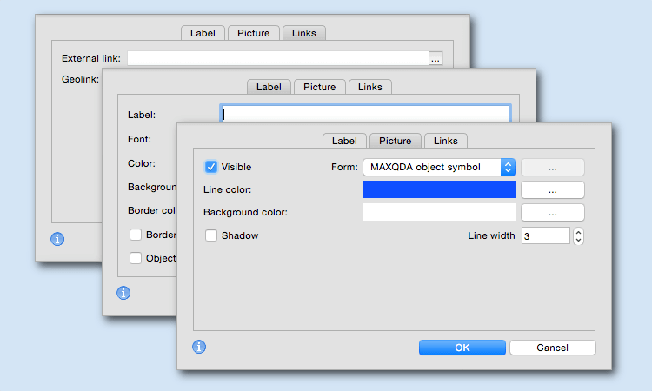Uncheck the Visible checkbox
This screenshot has width=652, height=391.
[x=211, y=167]
